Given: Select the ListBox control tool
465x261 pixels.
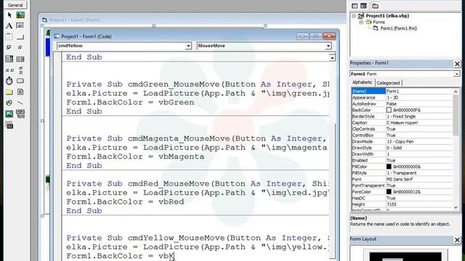Looking at the screenshot, I should tap(20, 59).
